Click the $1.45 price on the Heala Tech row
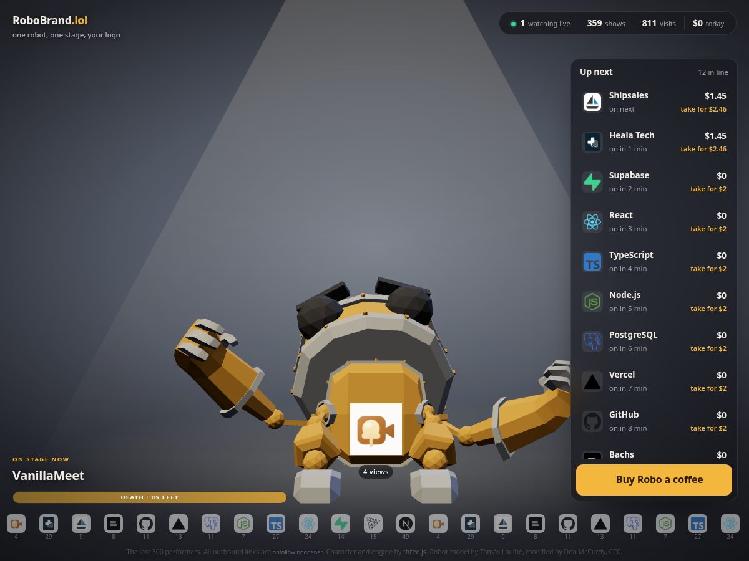The width and height of the screenshot is (749, 561). coord(715,136)
